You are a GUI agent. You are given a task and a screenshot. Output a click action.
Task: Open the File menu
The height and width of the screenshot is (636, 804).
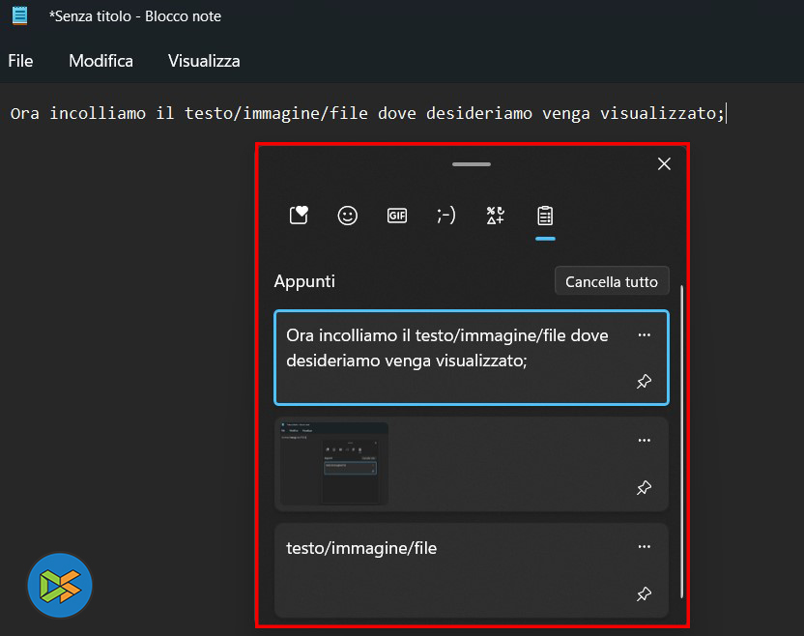[x=20, y=61]
